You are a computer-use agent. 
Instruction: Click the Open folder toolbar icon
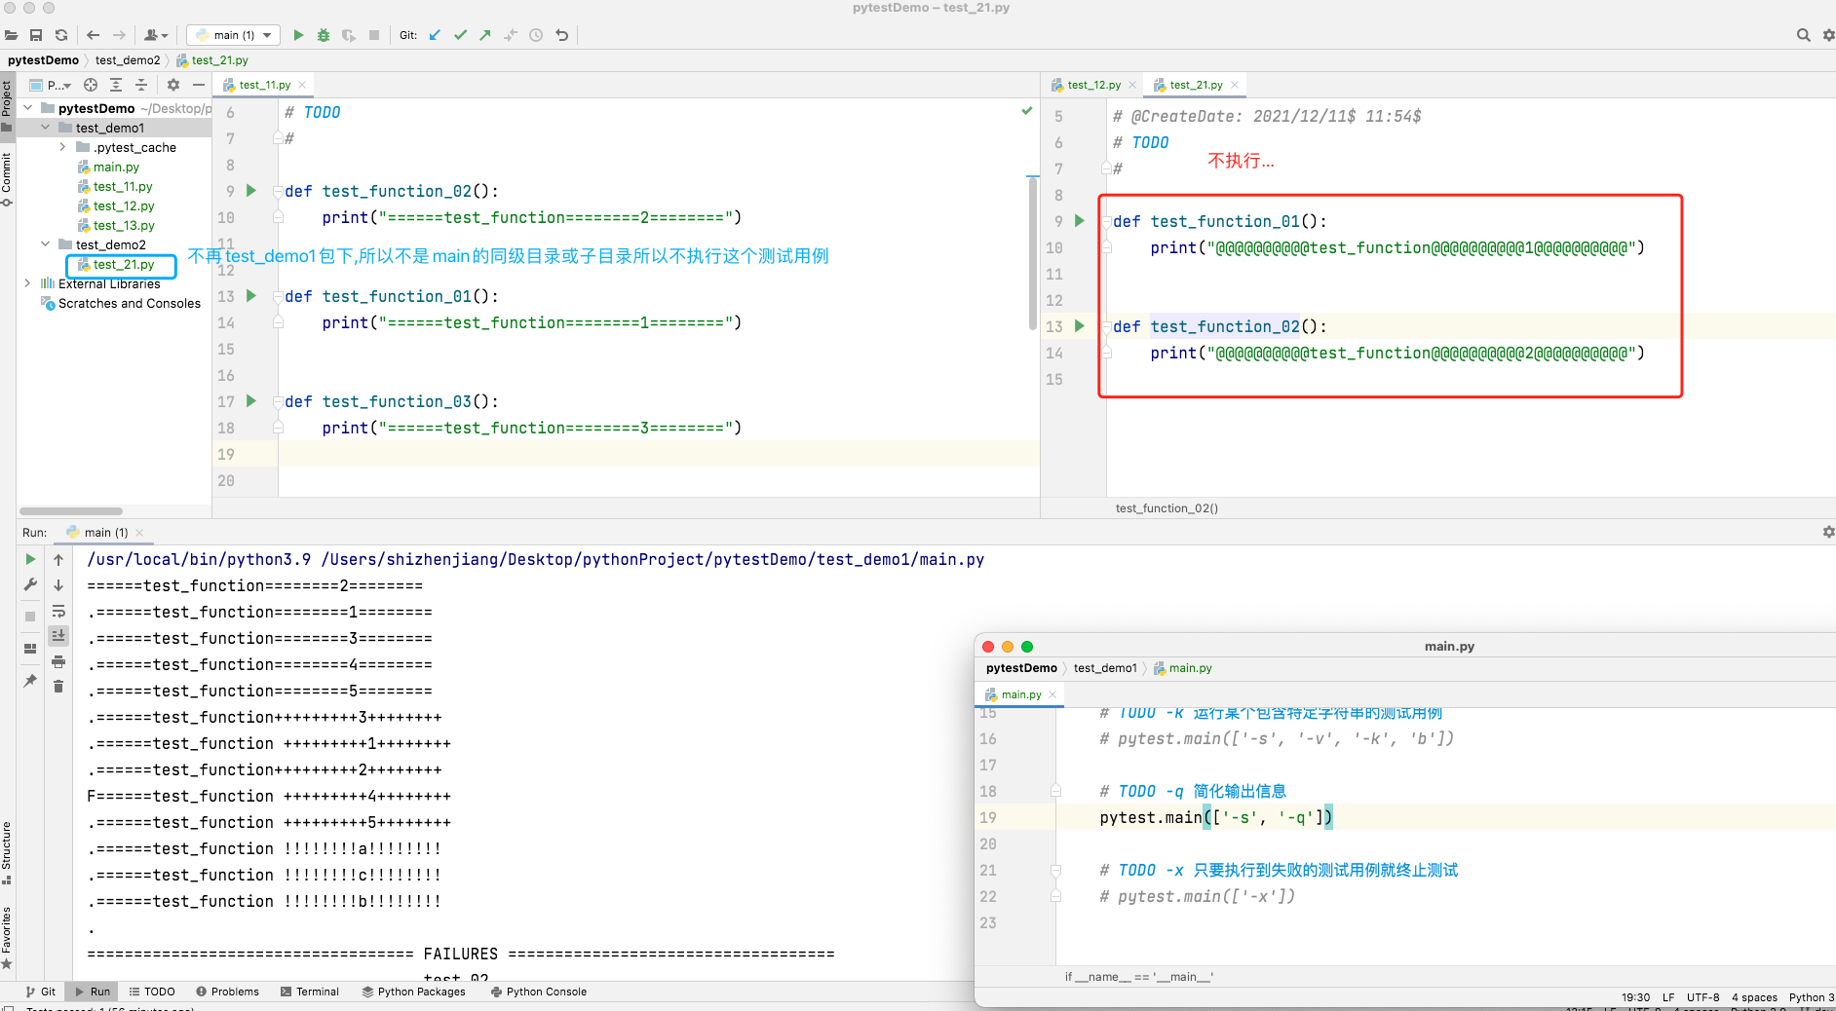[11, 35]
